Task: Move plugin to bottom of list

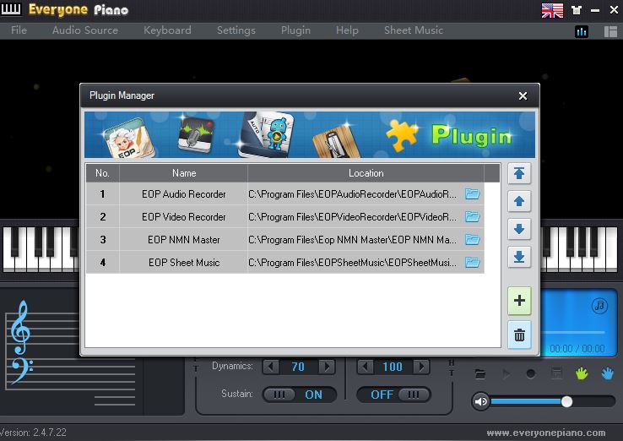Action: coord(519,257)
